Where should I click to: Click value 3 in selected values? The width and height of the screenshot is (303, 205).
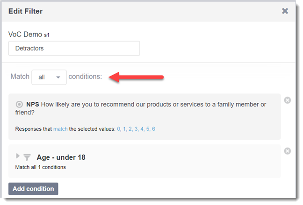coord(136,129)
